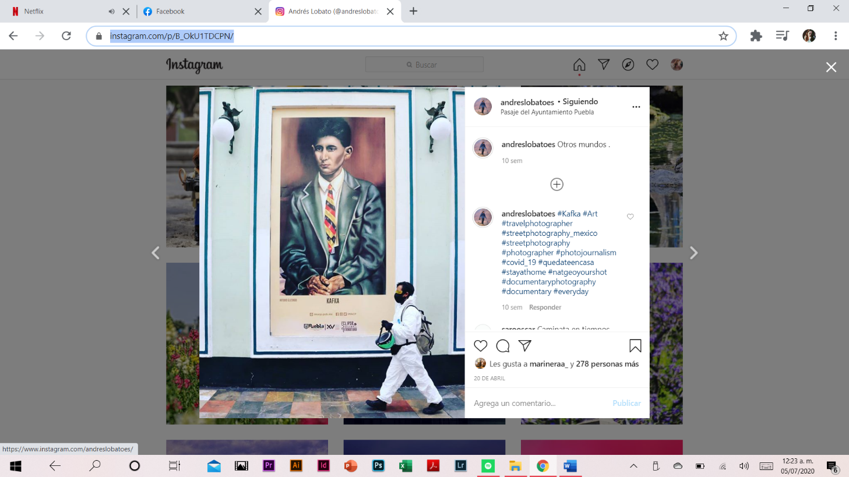Open the comment bubble icon under post
This screenshot has width=849, height=477.
point(503,346)
